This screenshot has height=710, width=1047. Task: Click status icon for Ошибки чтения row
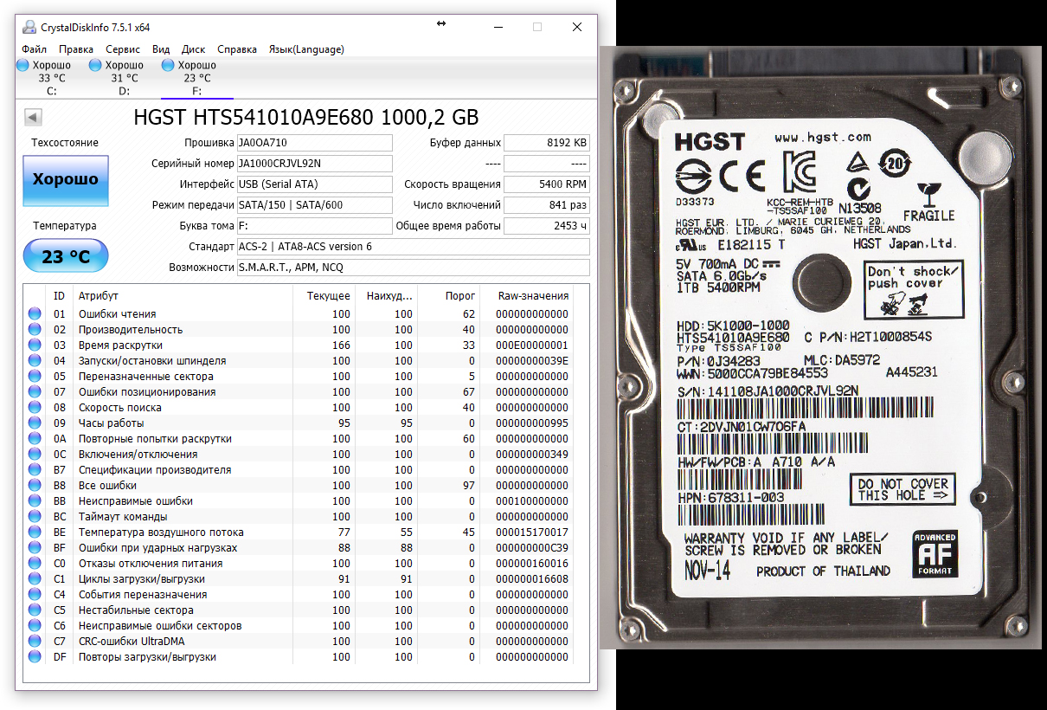coord(35,314)
